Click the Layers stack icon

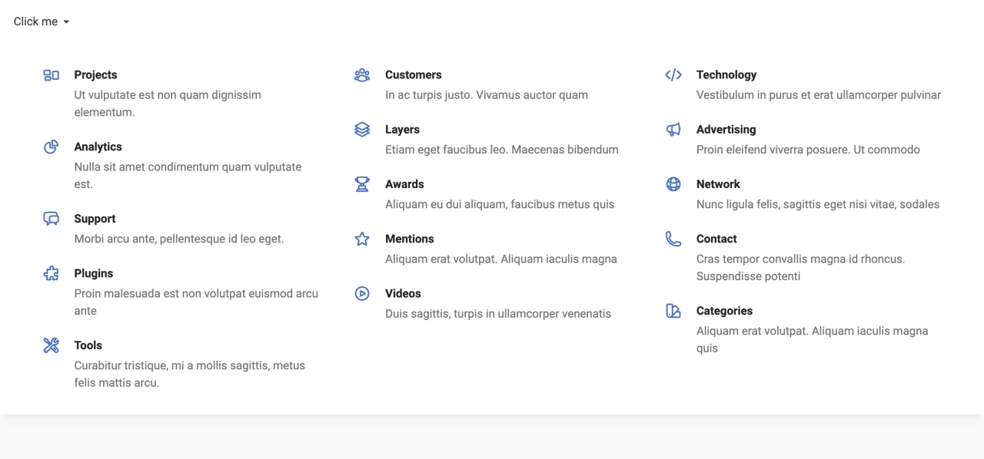point(362,130)
